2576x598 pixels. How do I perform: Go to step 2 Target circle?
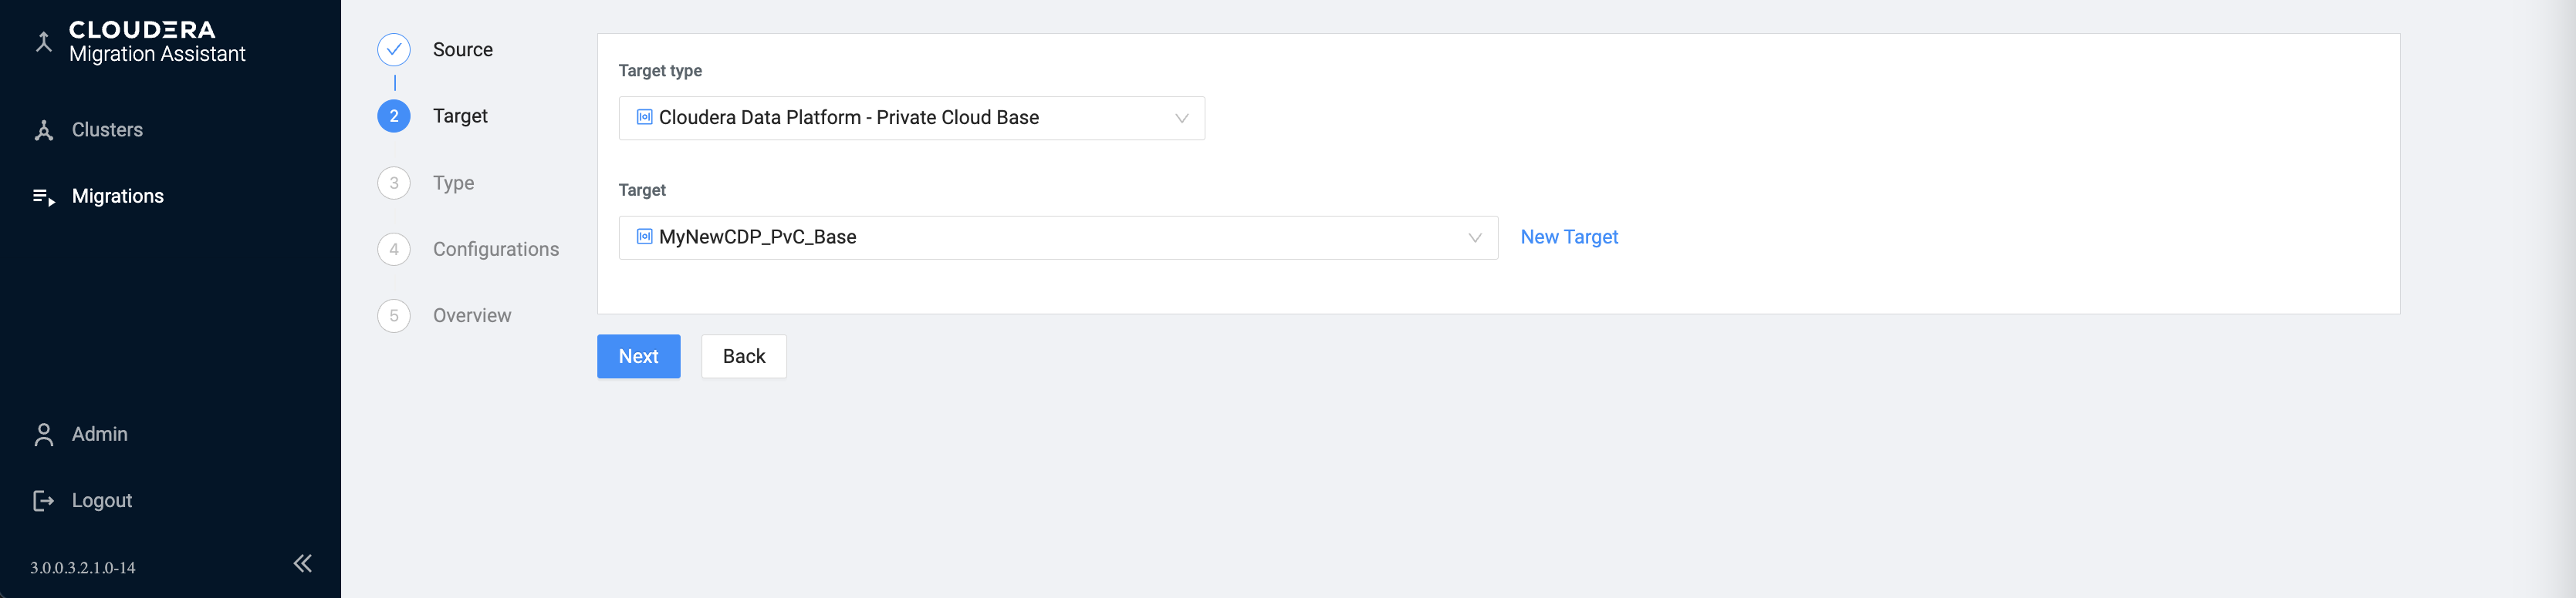(394, 117)
